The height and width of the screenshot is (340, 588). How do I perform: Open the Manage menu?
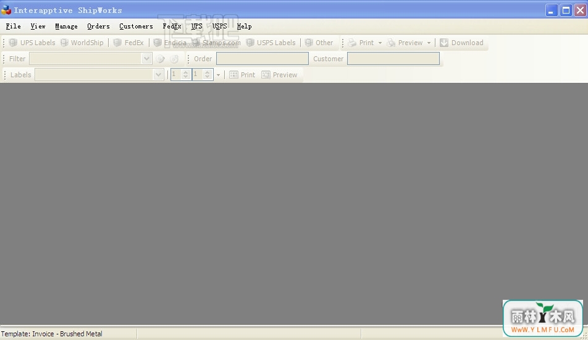click(66, 26)
